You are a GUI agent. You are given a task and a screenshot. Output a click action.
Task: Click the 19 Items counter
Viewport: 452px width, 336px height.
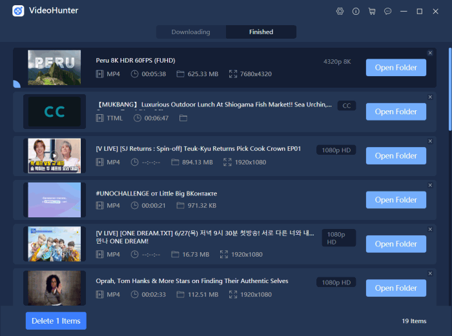[414, 321]
